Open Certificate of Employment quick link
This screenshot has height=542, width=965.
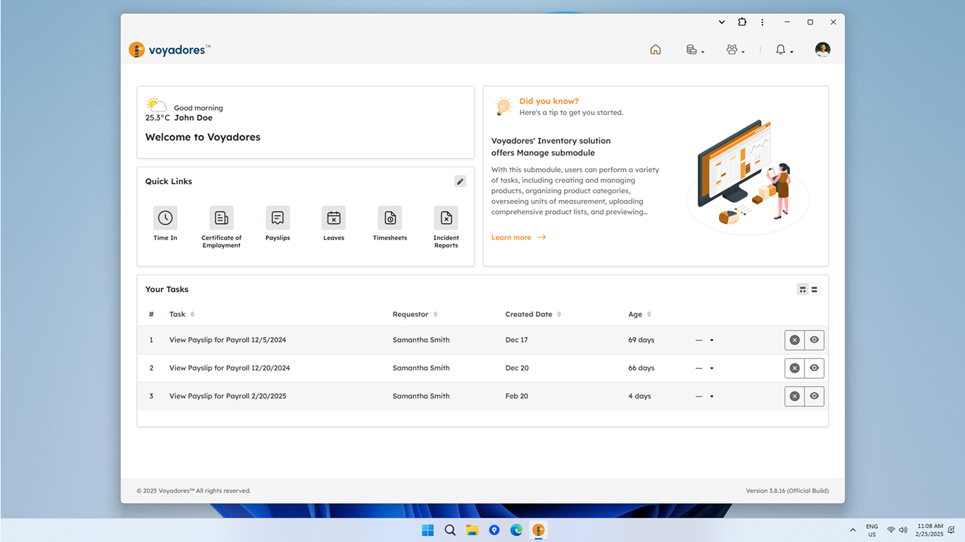(221, 227)
